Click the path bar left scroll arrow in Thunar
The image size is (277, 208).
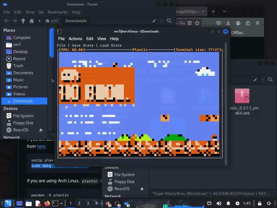pos(39,21)
